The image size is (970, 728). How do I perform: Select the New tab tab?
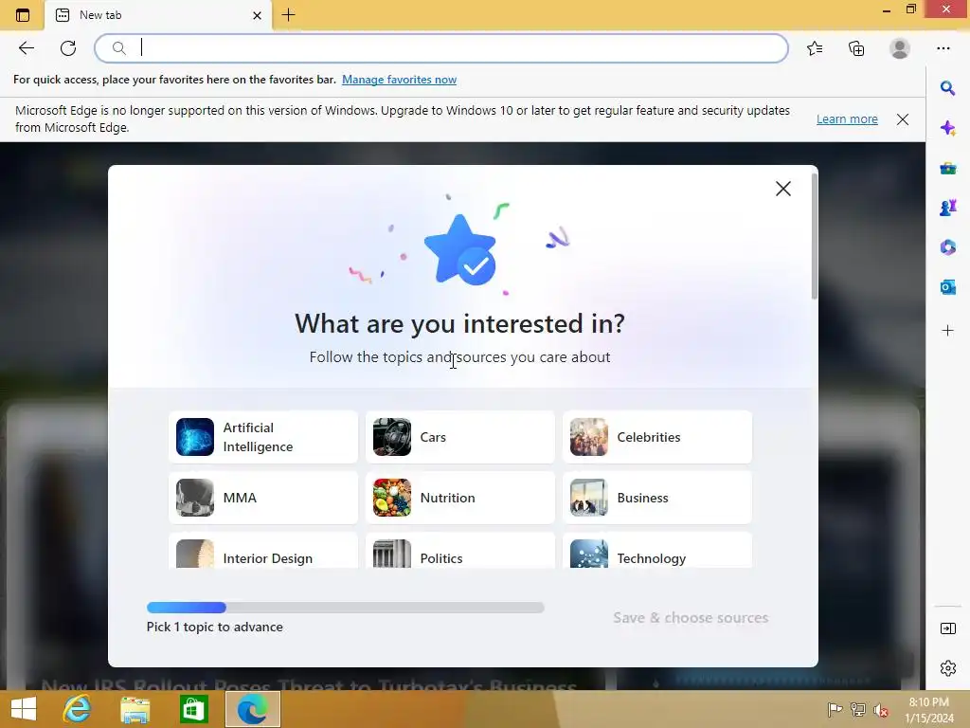click(x=158, y=15)
